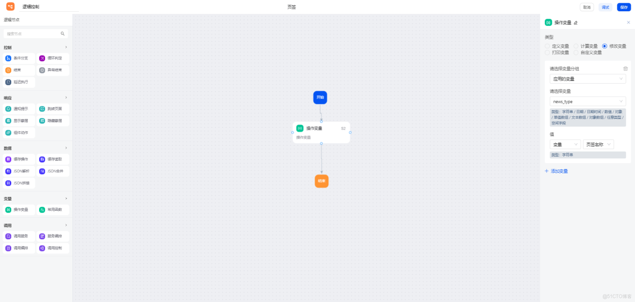Choose the 通知提示 node icon
The width and height of the screenshot is (635, 302).
(8, 109)
